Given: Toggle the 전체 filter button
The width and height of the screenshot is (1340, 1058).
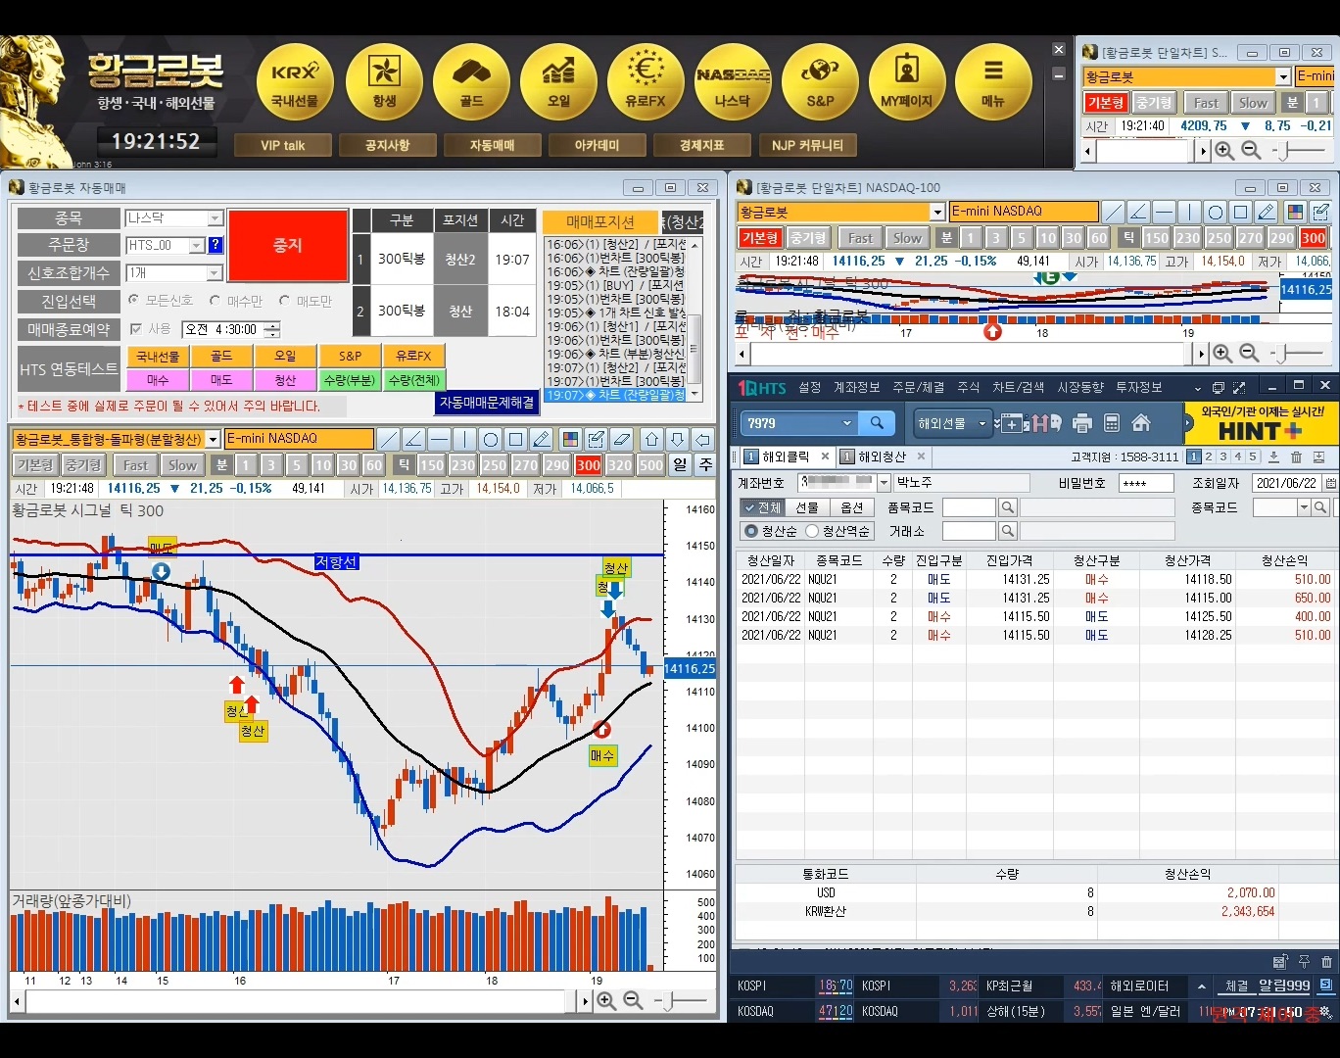Looking at the screenshot, I should point(762,507).
